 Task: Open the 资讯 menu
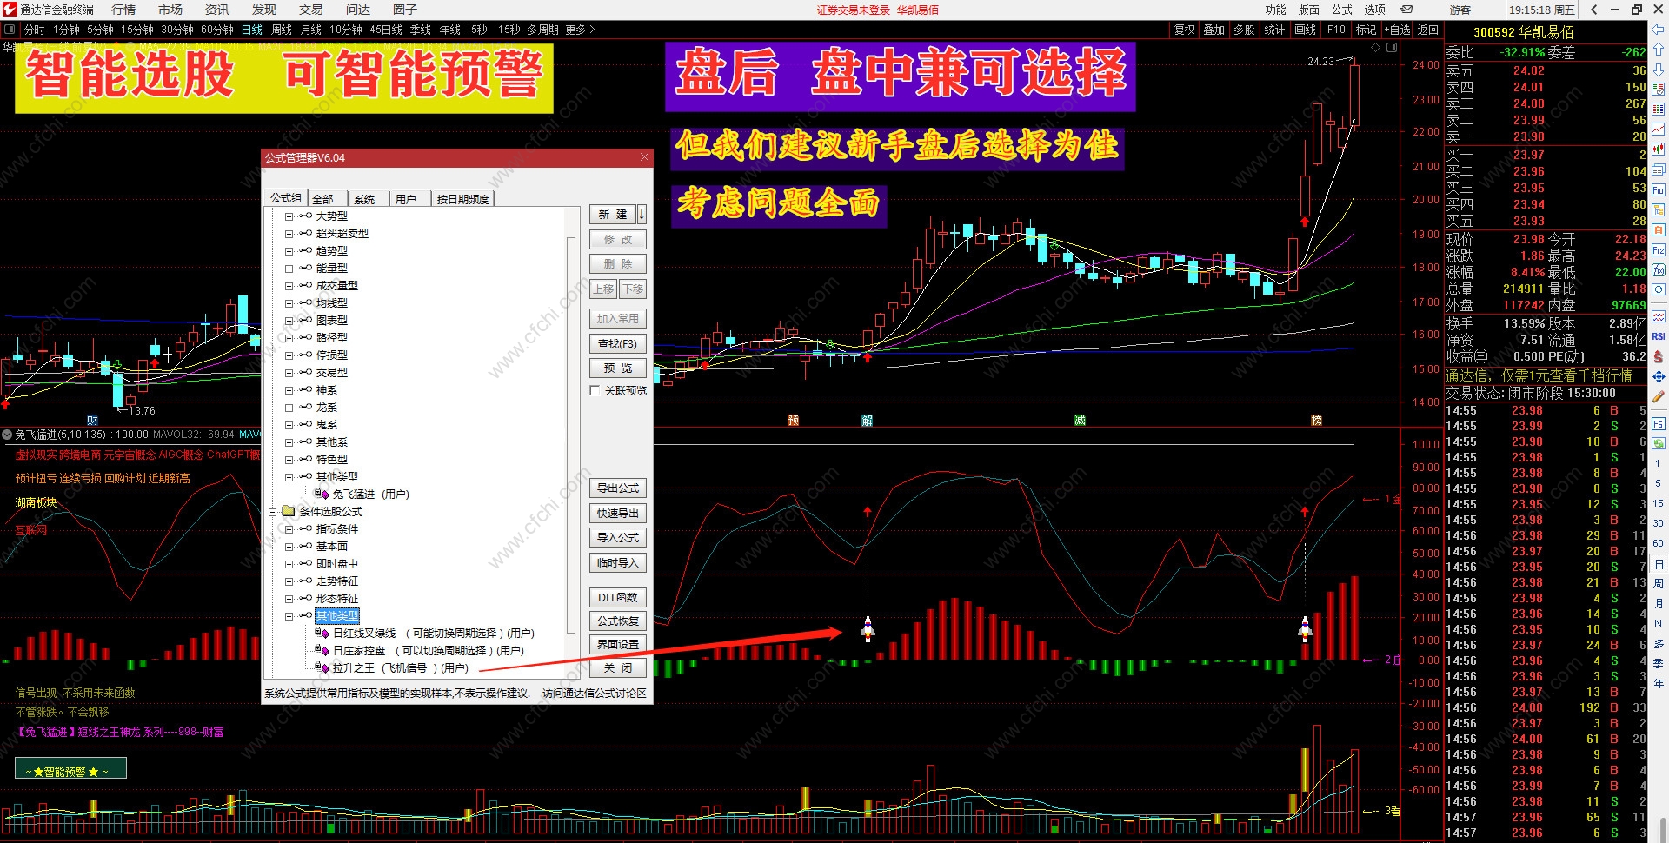pyautogui.click(x=217, y=10)
